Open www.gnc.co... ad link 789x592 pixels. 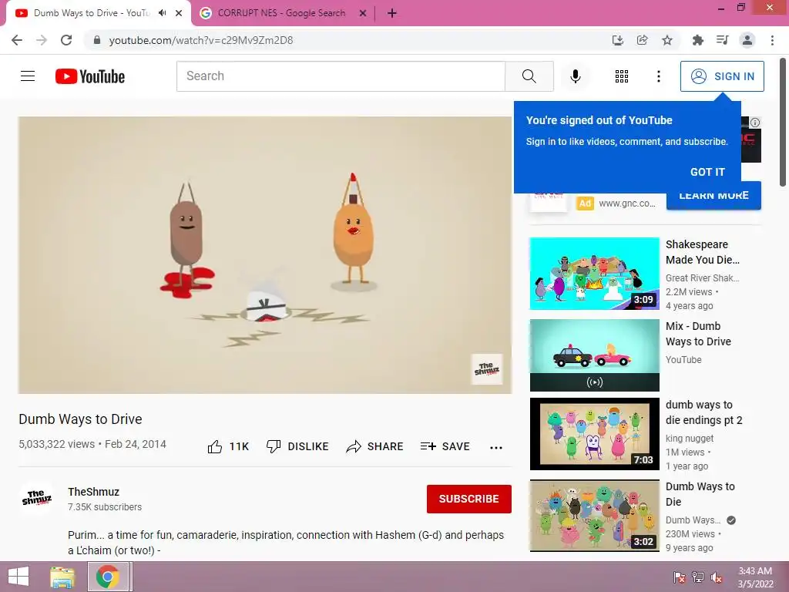coord(627,203)
